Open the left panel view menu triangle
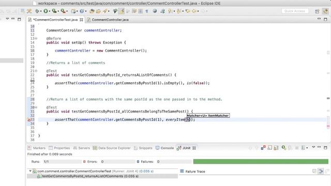Viewport: 331px width, 186px height. (7, 19)
